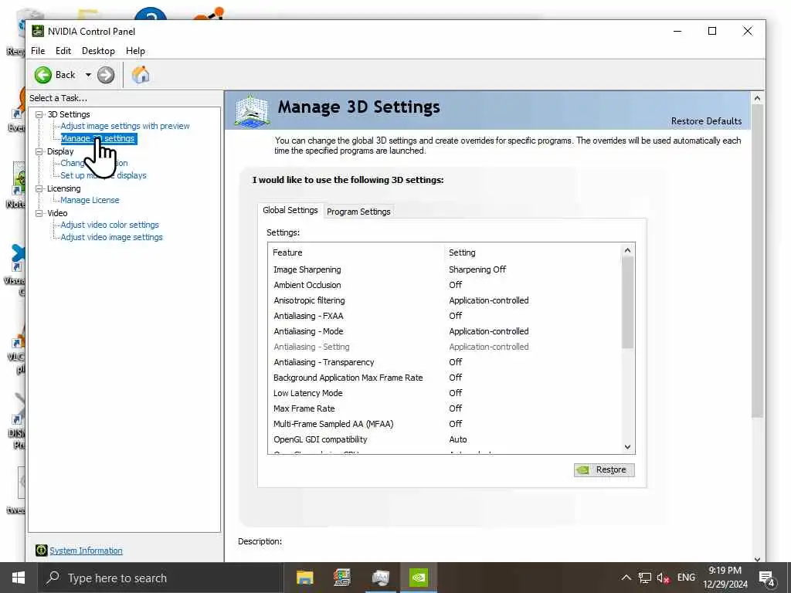Open the Windows Start menu

(x=19, y=578)
